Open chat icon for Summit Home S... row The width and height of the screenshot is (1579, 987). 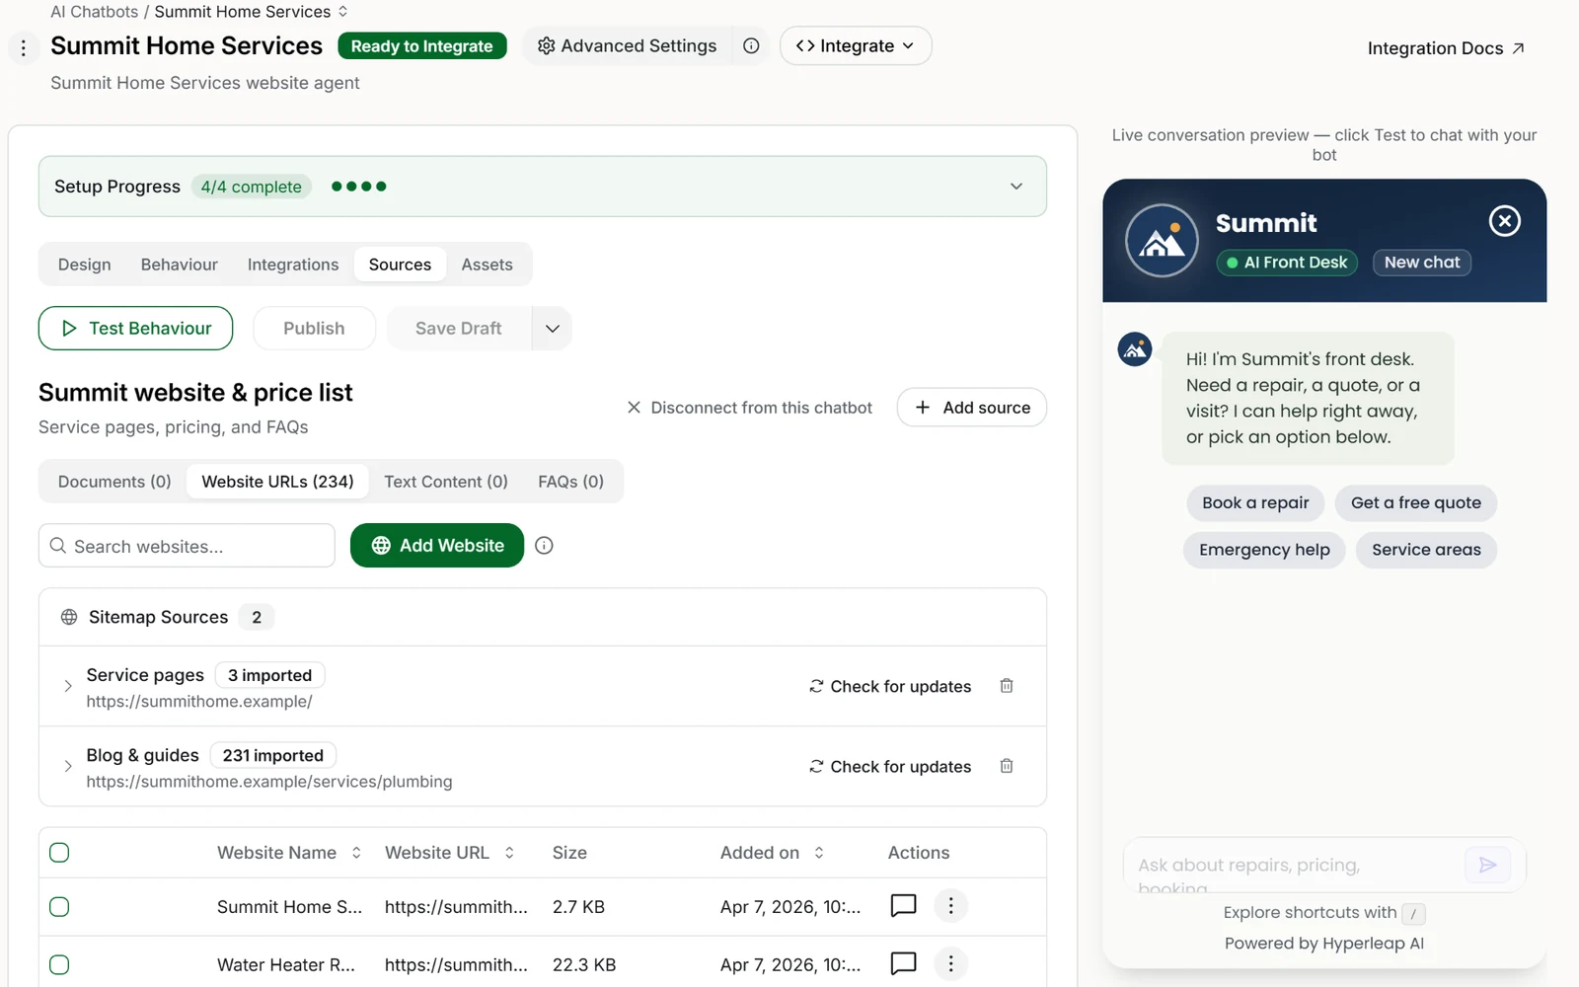903,905
